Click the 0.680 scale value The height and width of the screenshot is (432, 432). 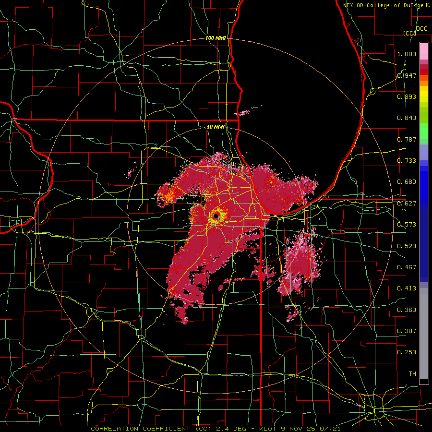click(407, 182)
